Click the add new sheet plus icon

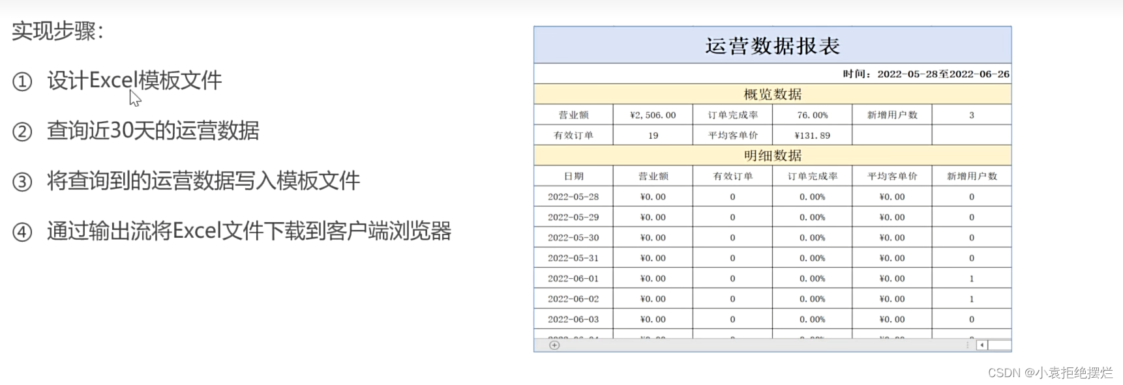pos(554,345)
